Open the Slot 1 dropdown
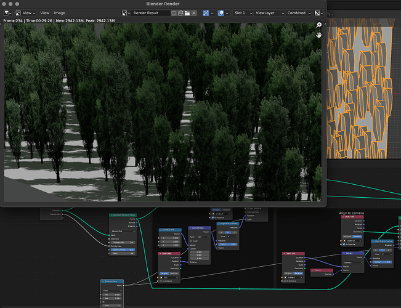Viewport: 401px width, 308px height. coord(243,13)
